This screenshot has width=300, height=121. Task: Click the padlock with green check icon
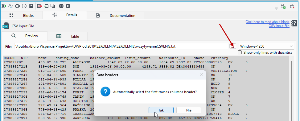tap(283, 6)
